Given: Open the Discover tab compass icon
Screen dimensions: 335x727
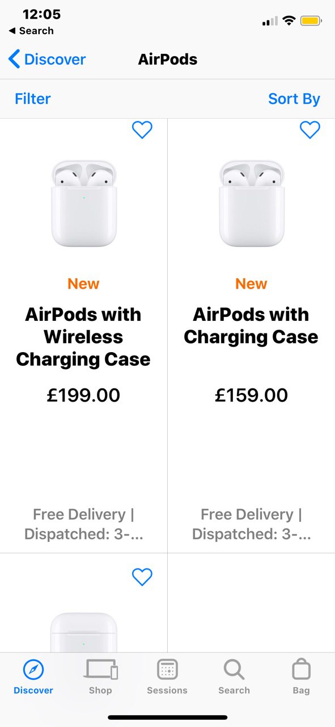Looking at the screenshot, I should 33,670.
